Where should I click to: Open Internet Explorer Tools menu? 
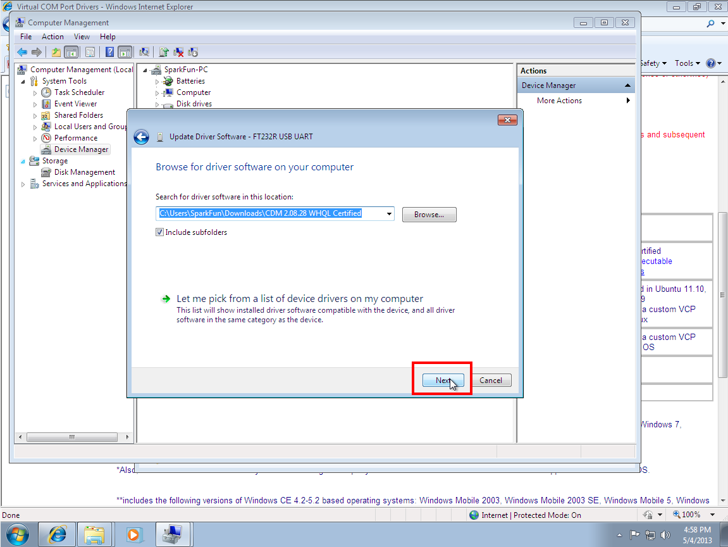coord(687,63)
